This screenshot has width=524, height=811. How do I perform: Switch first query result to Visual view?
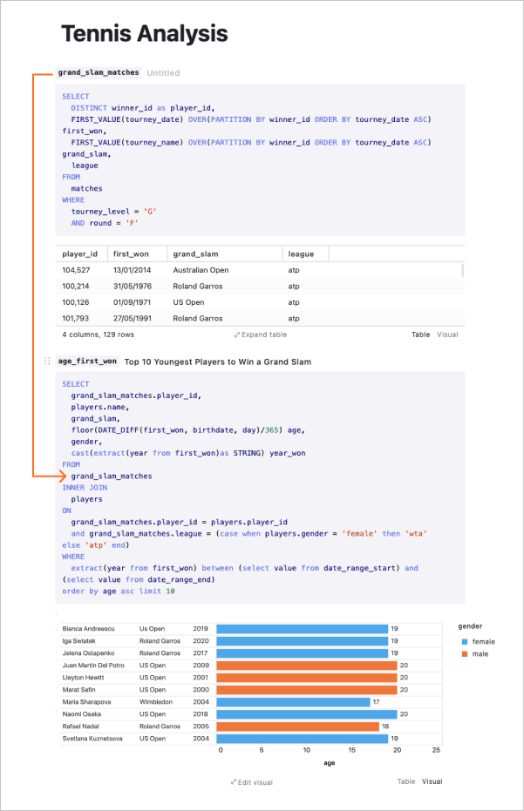click(x=447, y=335)
